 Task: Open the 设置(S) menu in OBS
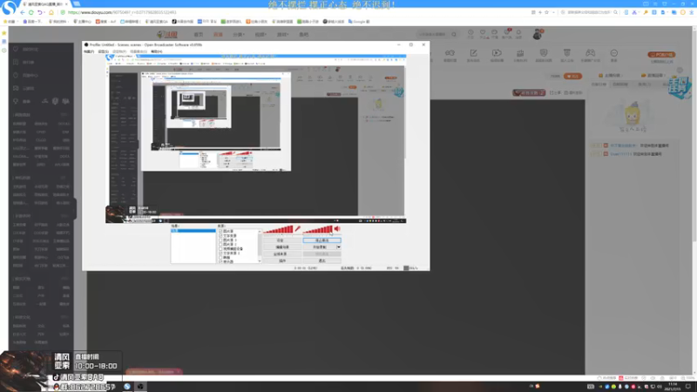(103, 51)
